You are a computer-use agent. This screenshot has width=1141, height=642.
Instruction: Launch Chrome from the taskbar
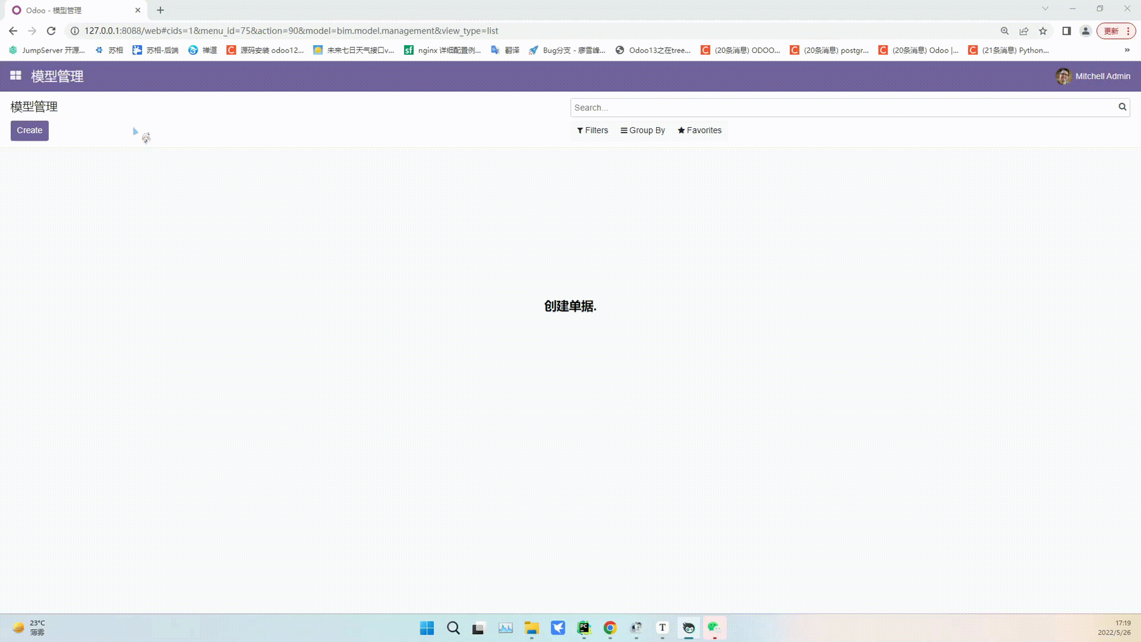(610, 628)
